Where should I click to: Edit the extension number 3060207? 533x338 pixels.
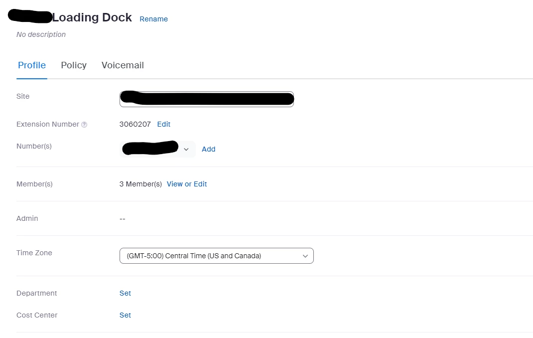(x=163, y=124)
